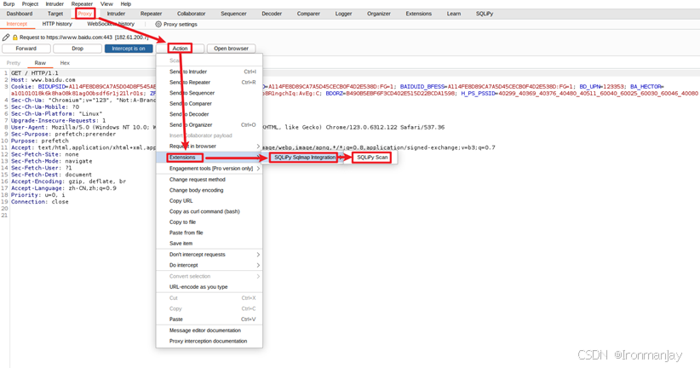Click the pencil edit icon beside the request

[x=6, y=37]
